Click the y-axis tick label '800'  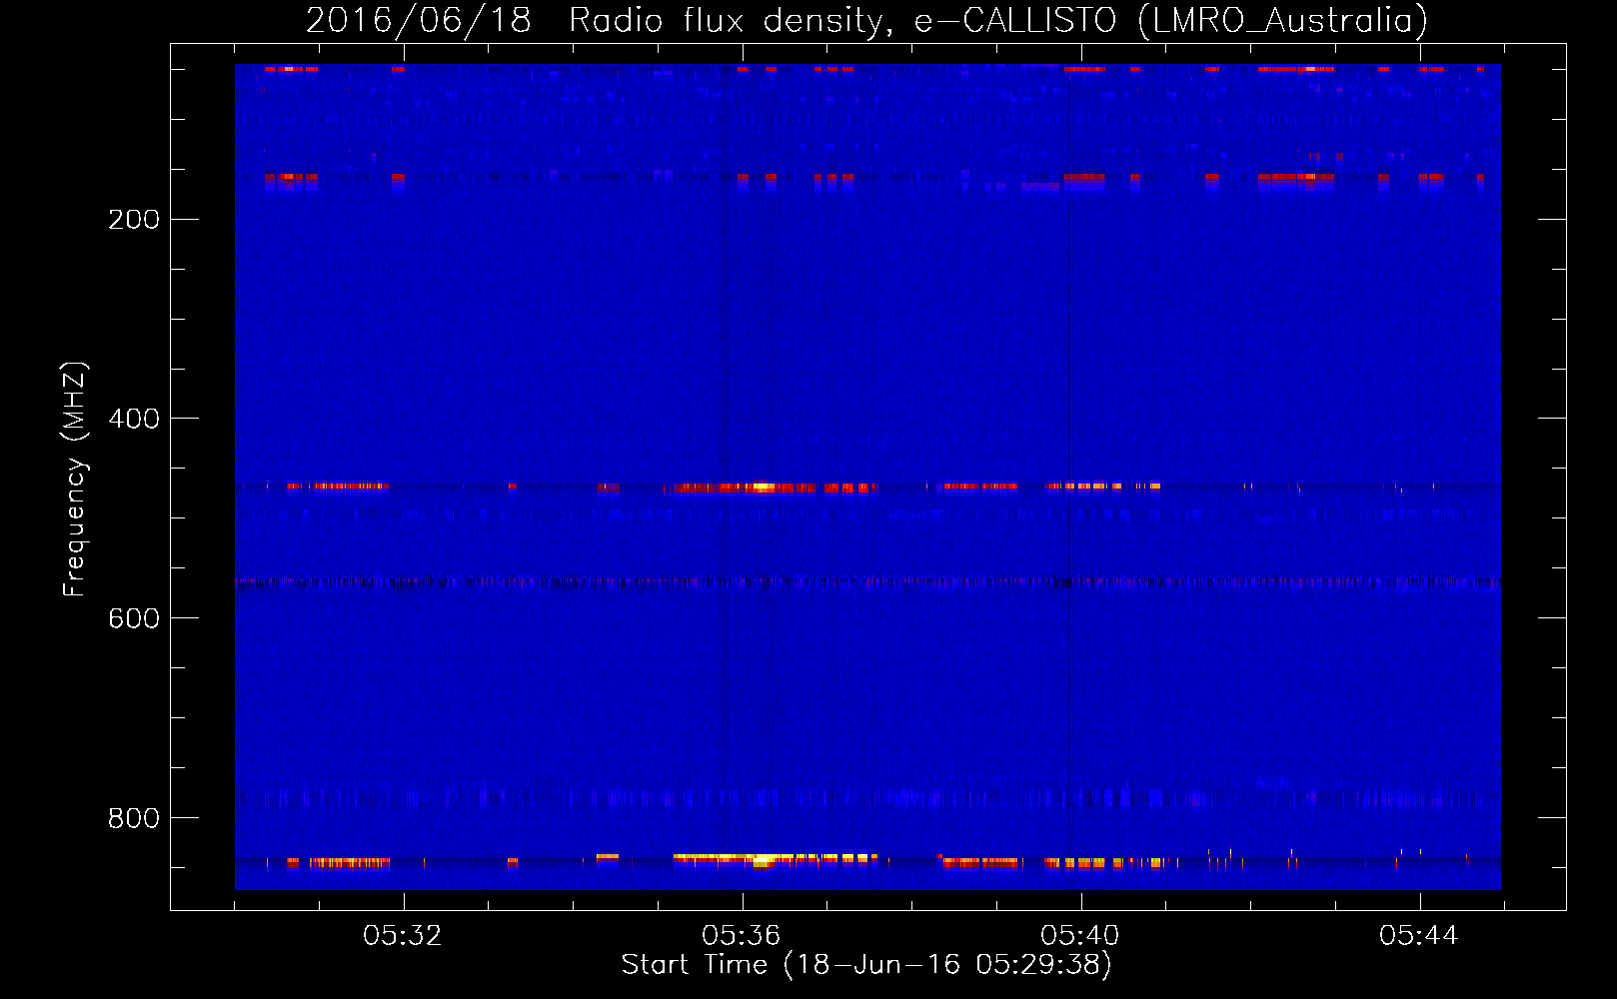click(x=134, y=819)
